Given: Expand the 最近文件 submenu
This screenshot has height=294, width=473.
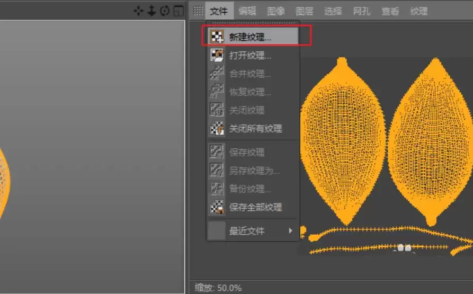Looking at the screenshot, I should (x=253, y=230).
